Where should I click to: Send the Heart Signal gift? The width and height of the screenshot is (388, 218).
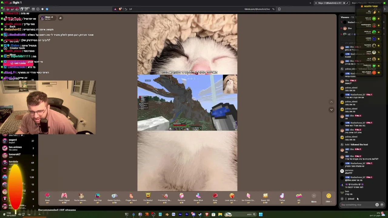[x=64, y=197]
